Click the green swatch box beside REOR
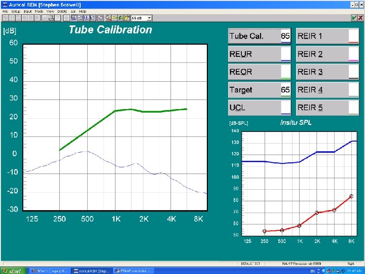Screen dimensions: 365x274 point(285,72)
